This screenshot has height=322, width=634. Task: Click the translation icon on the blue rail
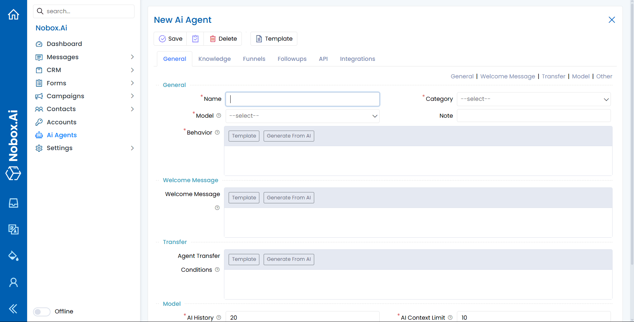[13, 229]
